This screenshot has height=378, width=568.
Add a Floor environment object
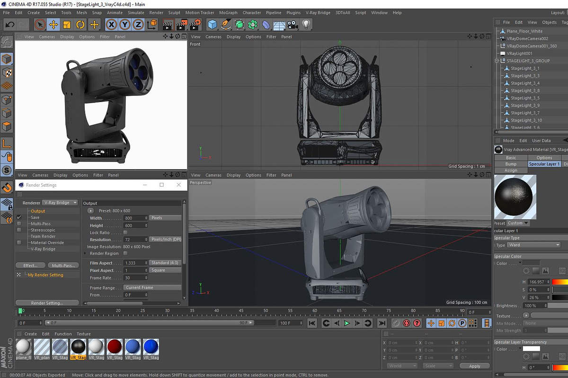[280, 25]
